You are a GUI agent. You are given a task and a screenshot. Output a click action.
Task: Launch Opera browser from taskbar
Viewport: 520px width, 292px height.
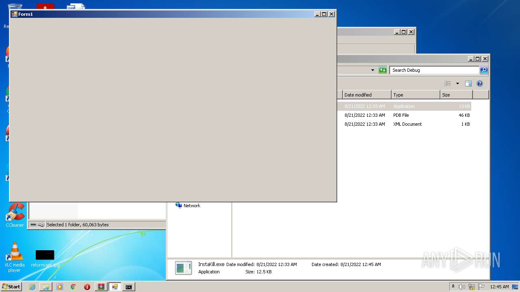pyautogui.click(x=87, y=287)
